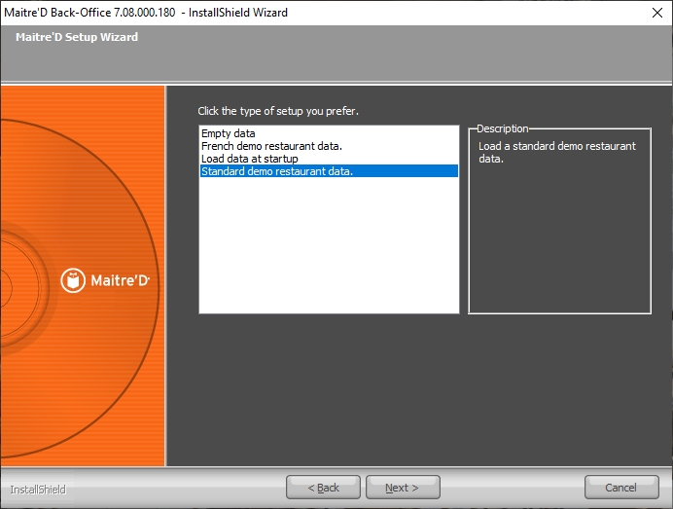Viewport: 673px width, 509px height.
Task: Click the "Maitre'D Setup Wizard" header
Action: [x=77, y=37]
